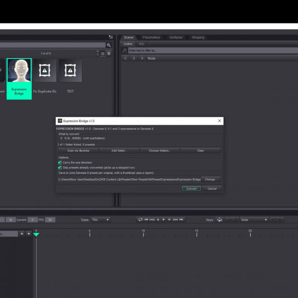Edit the total frames field left of Current
Image resolution: width=298 pixels, height=298 pixels.
[x=10, y=220]
